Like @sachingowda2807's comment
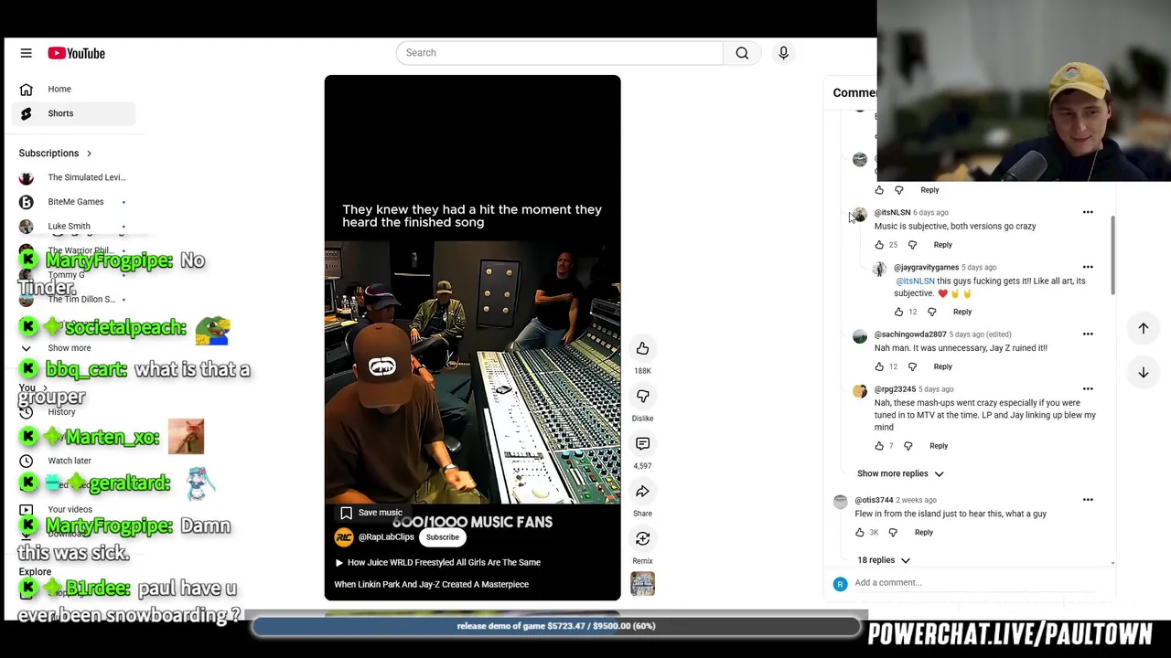 pos(879,366)
